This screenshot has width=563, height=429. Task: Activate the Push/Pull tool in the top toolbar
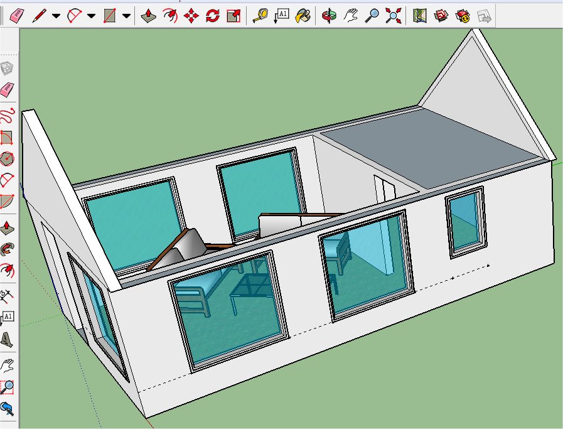(148, 16)
